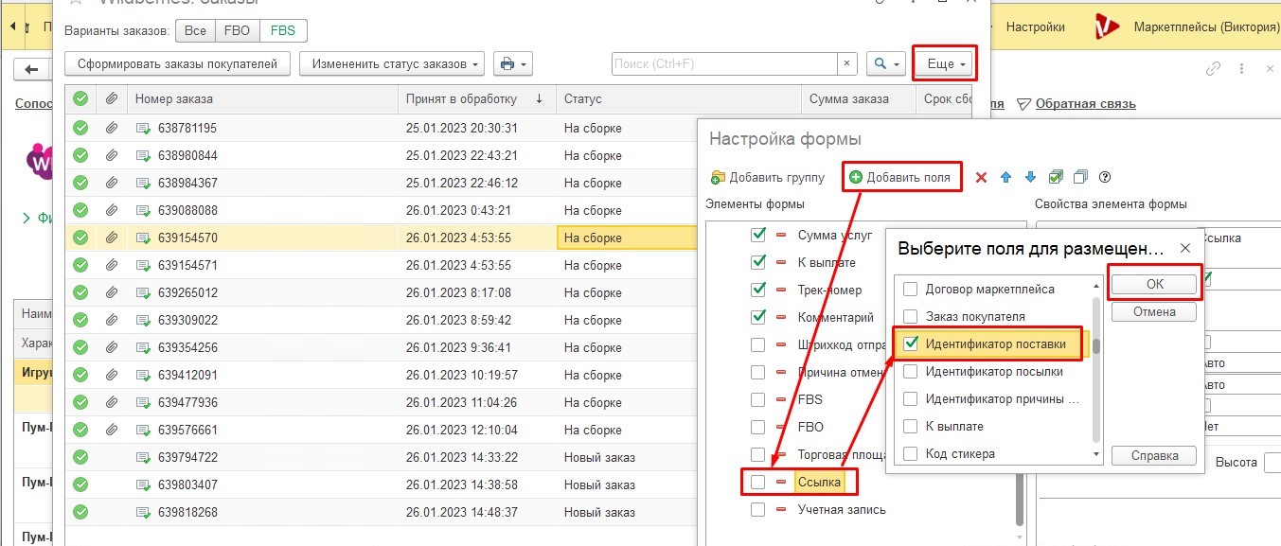Image resolution: width=1281 pixels, height=546 pixels.
Task: Click the link chain icon in the main window
Action: tap(1213, 69)
